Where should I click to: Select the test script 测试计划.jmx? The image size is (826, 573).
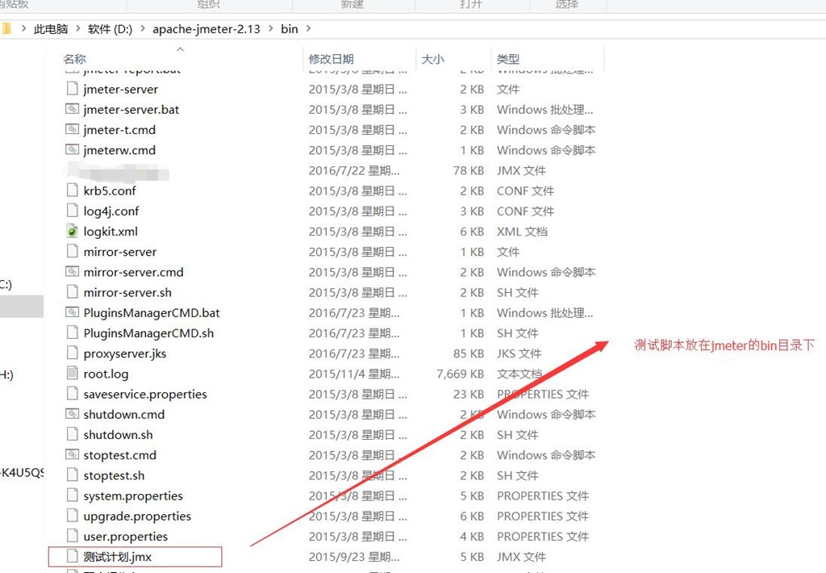pyautogui.click(x=118, y=557)
